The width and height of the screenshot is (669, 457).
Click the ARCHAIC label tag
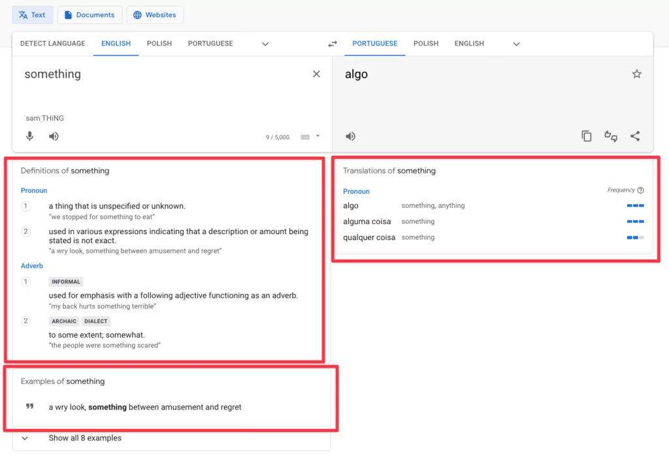64,321
